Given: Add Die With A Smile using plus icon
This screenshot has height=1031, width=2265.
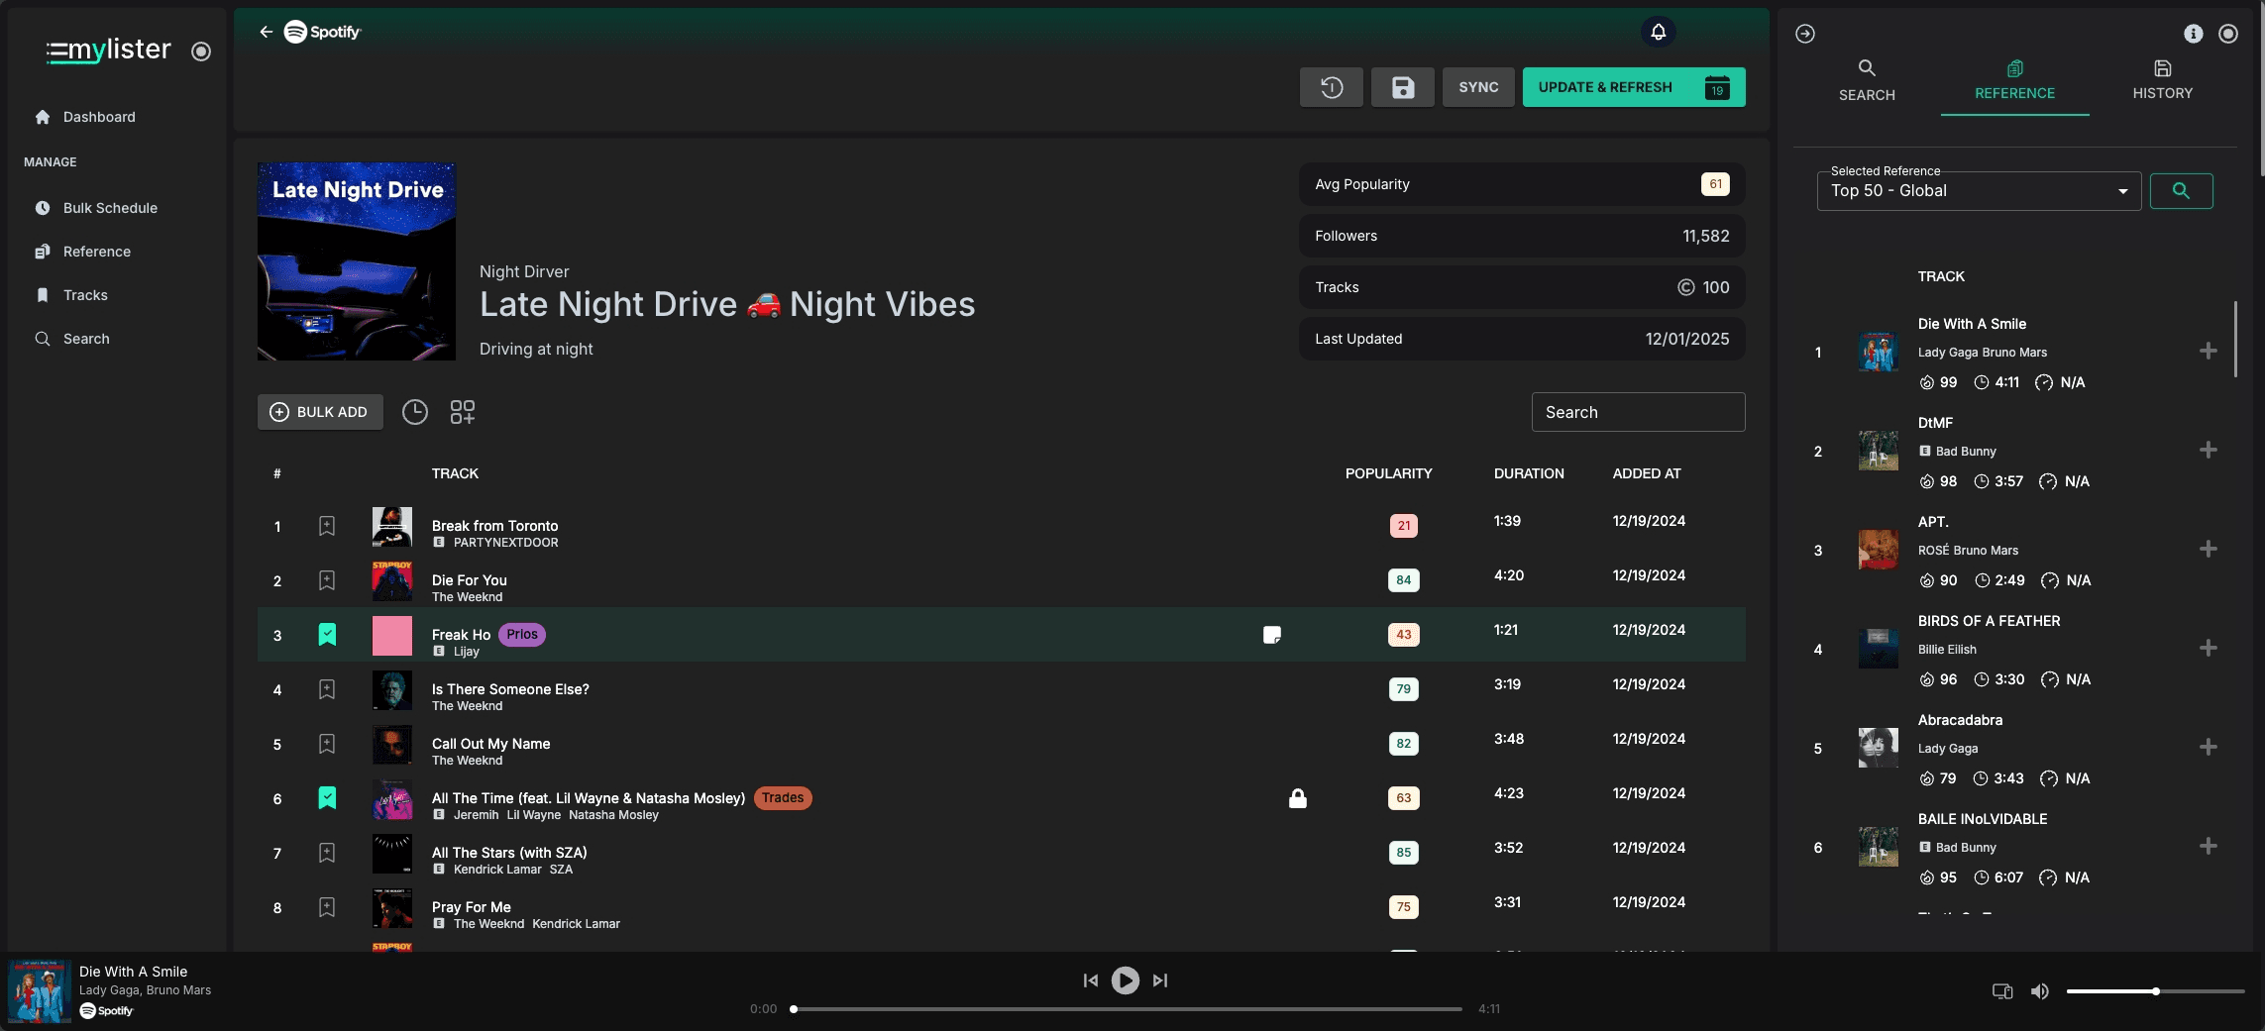Looking at the screenshot, I should 2208,352.
